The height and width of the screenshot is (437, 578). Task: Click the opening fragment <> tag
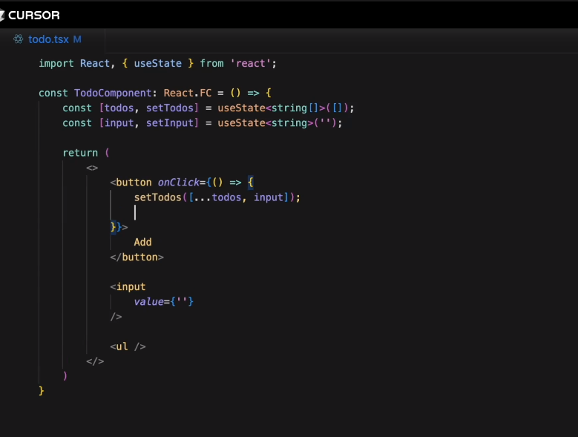coord(92,168)
